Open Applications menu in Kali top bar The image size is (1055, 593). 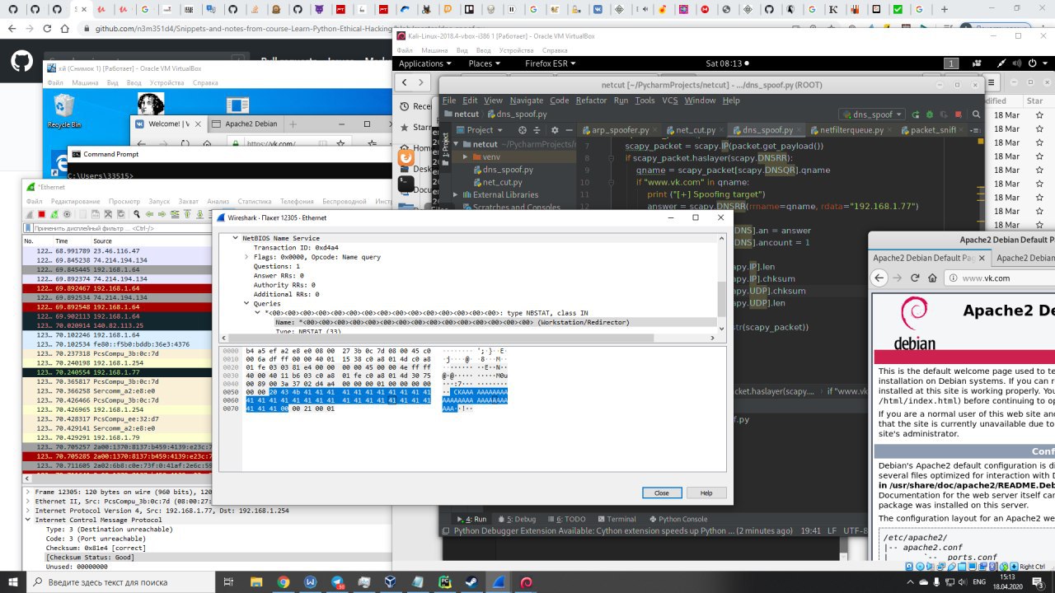coord(424,63)
